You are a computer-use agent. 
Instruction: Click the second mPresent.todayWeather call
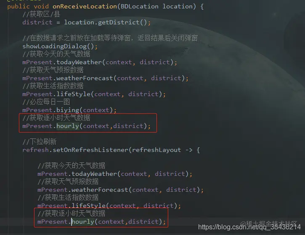click(115, 174)
